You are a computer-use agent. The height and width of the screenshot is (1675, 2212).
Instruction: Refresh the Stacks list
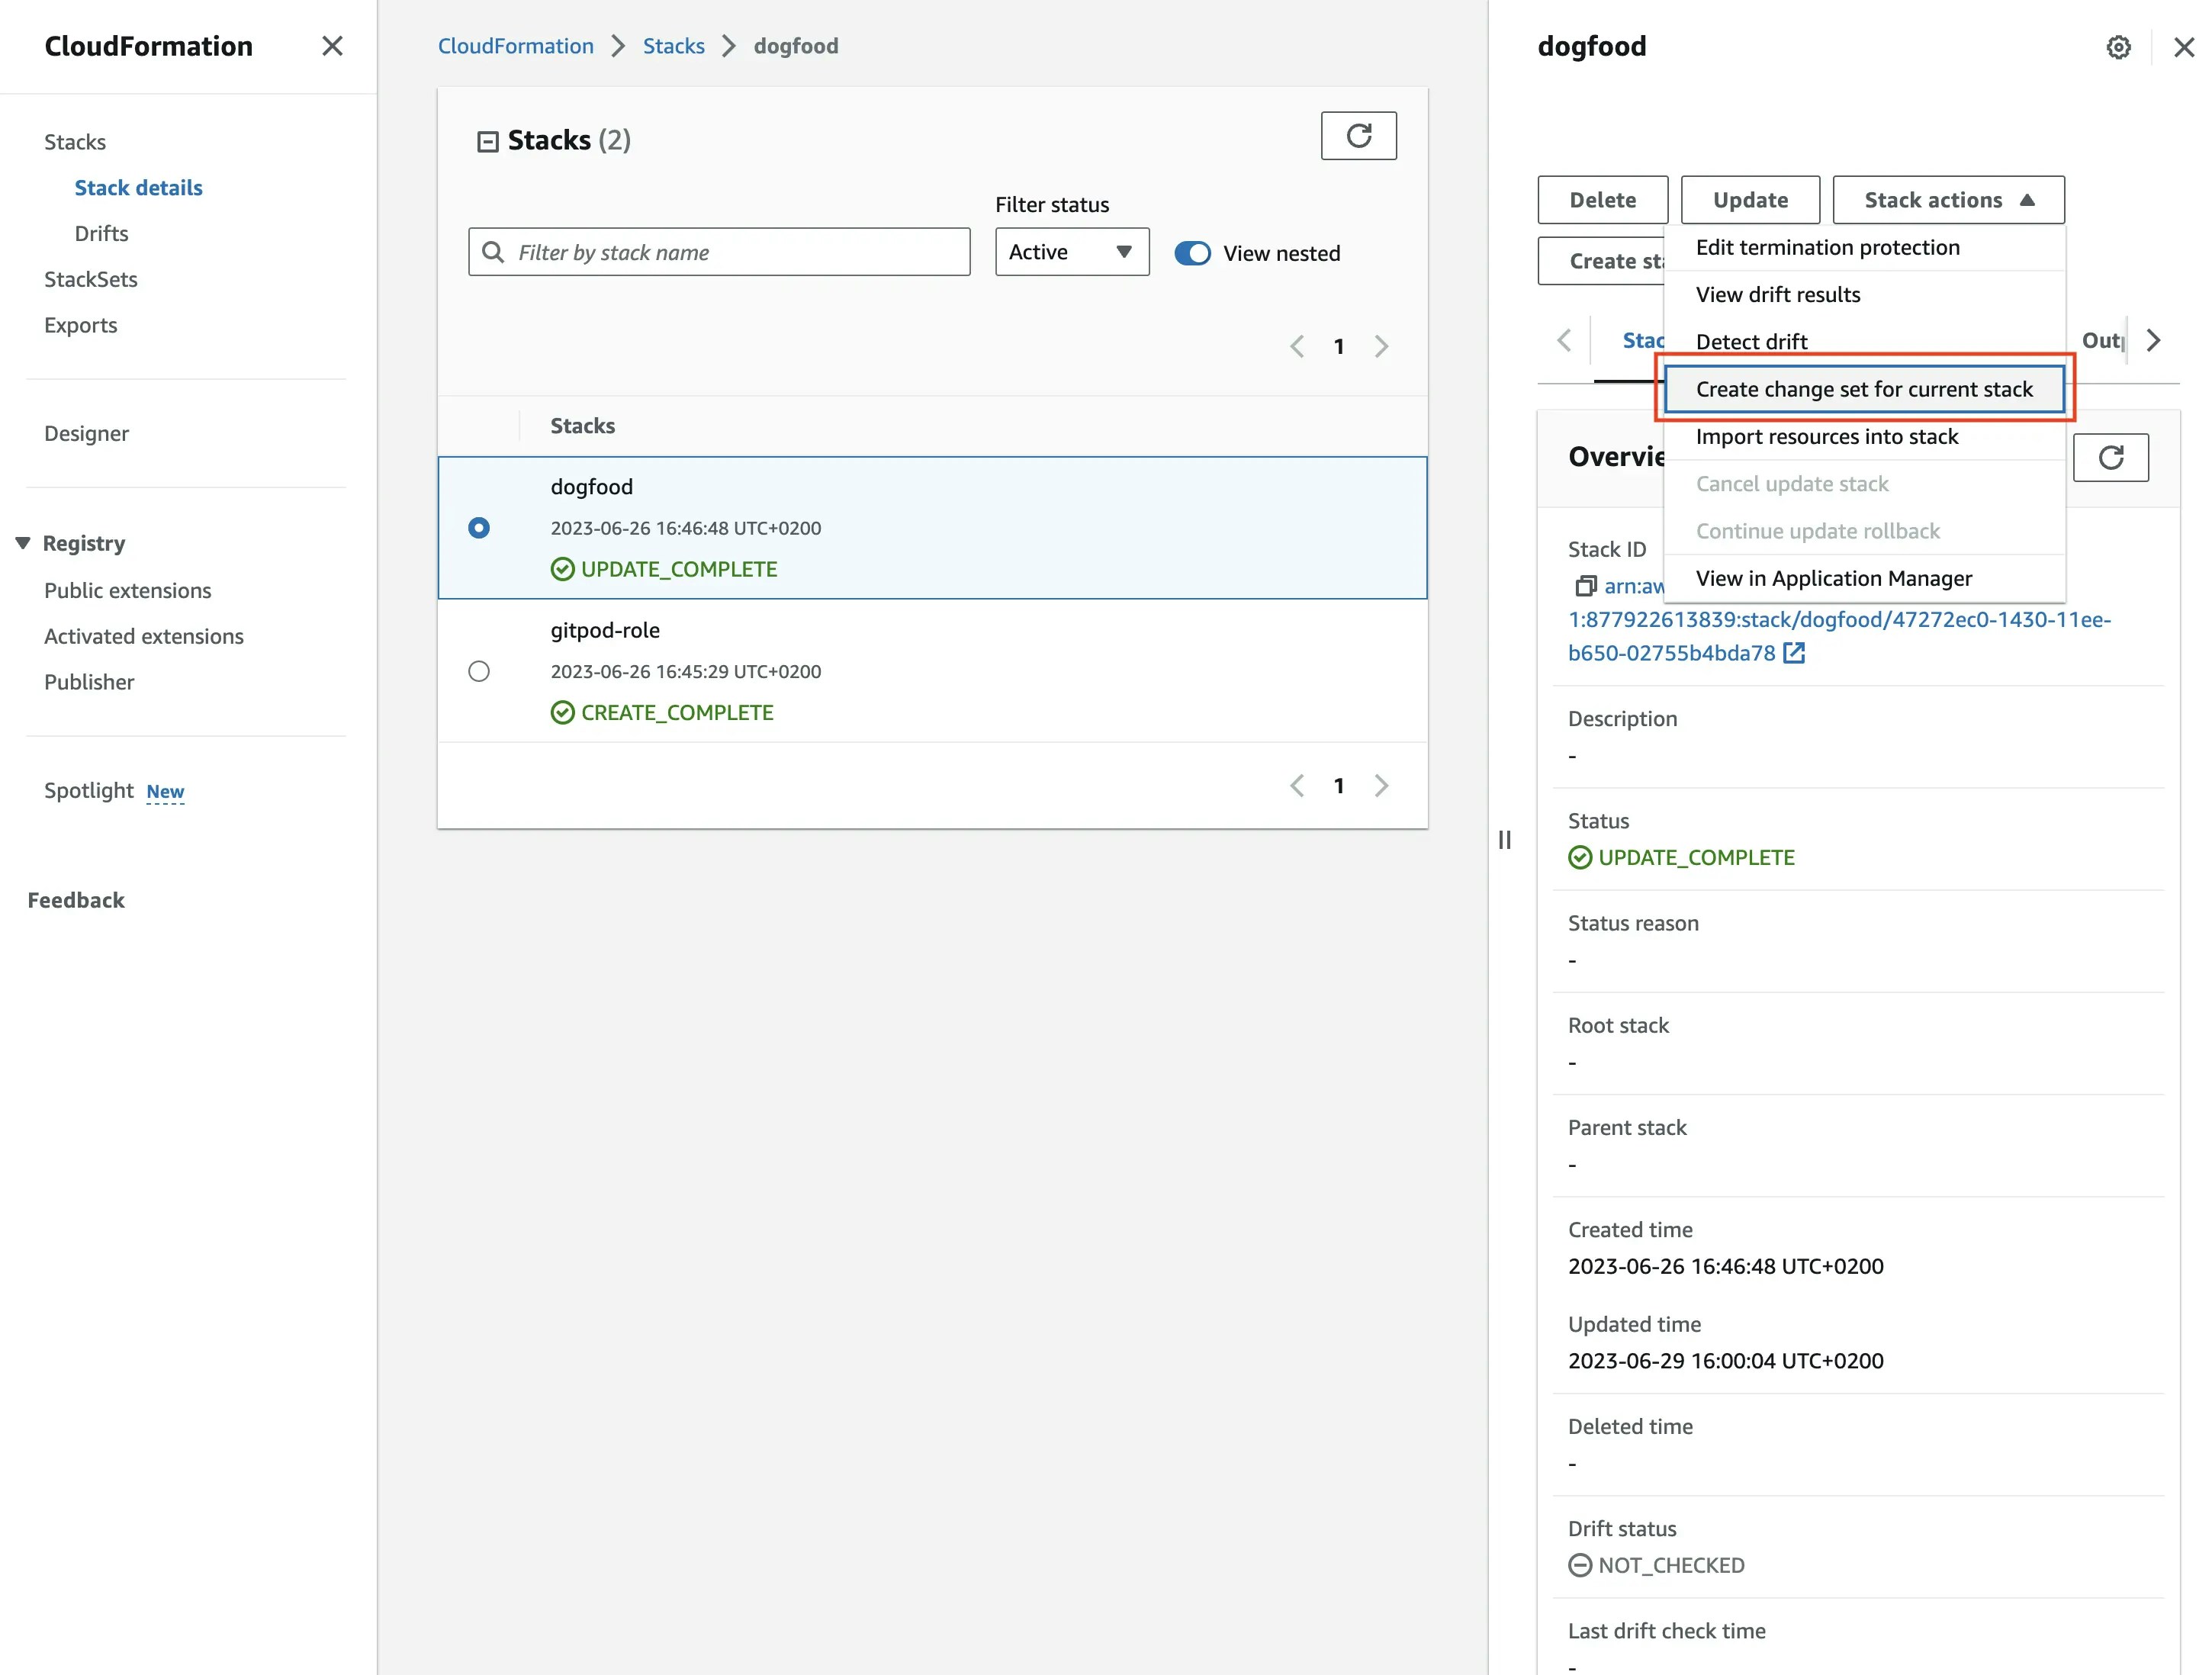1358,136
